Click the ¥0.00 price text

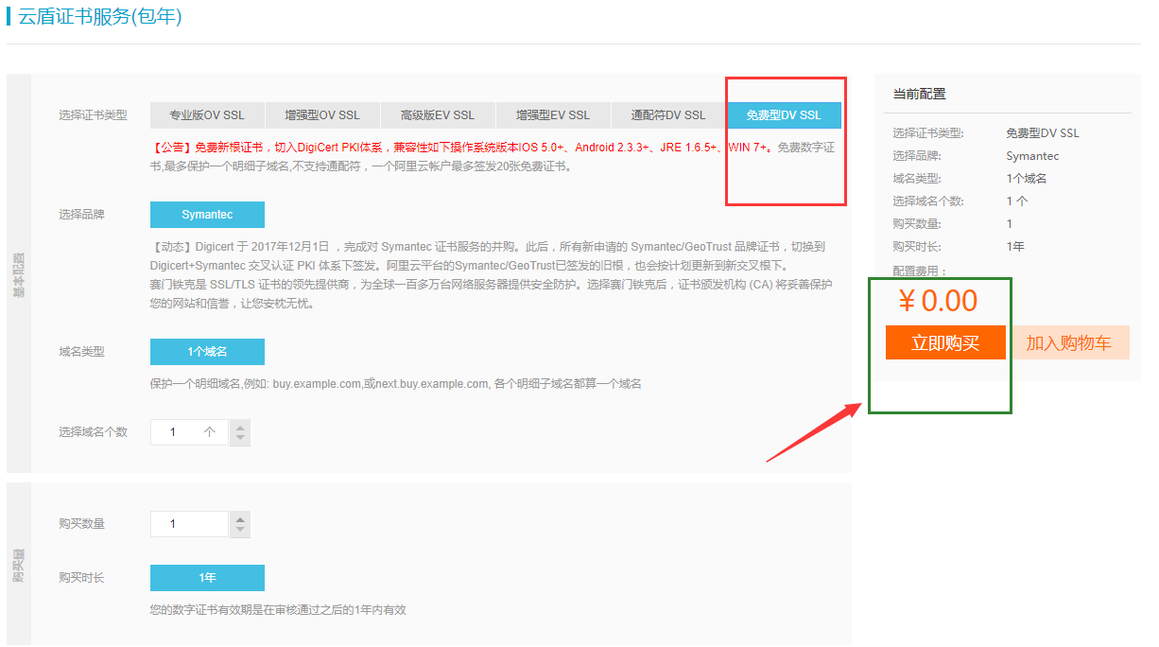938,301
